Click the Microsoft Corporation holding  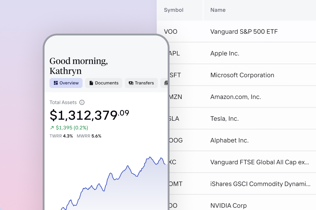coord(242,75)
